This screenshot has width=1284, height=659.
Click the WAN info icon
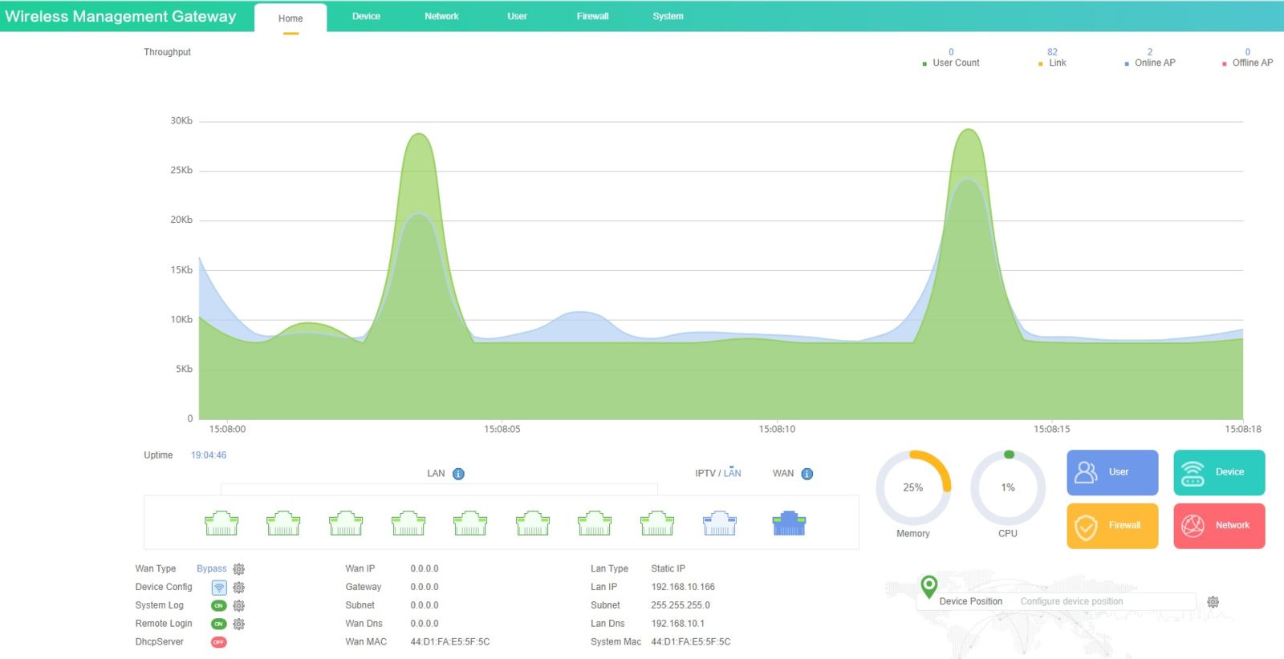pos(807,474)
